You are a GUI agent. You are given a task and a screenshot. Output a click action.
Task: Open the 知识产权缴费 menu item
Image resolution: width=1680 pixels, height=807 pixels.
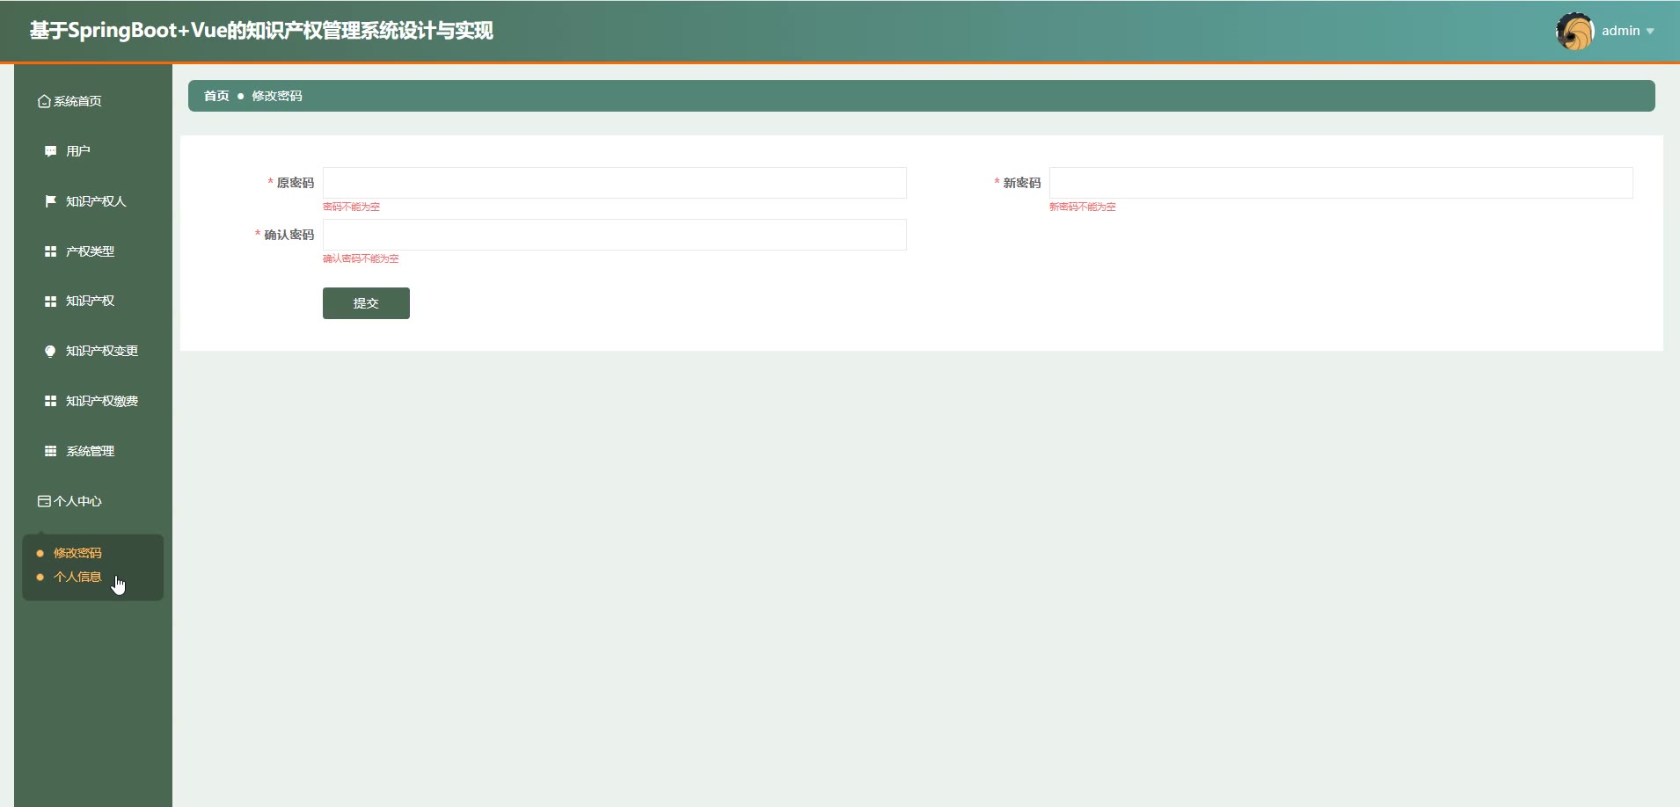coord(93,401)
